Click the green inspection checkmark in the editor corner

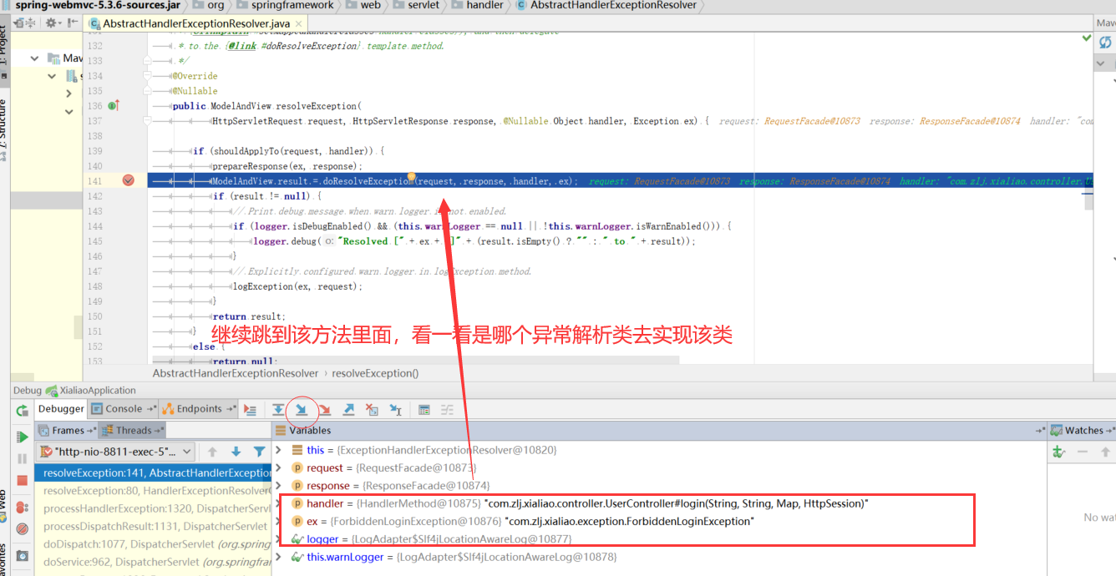coord(1086,38)
